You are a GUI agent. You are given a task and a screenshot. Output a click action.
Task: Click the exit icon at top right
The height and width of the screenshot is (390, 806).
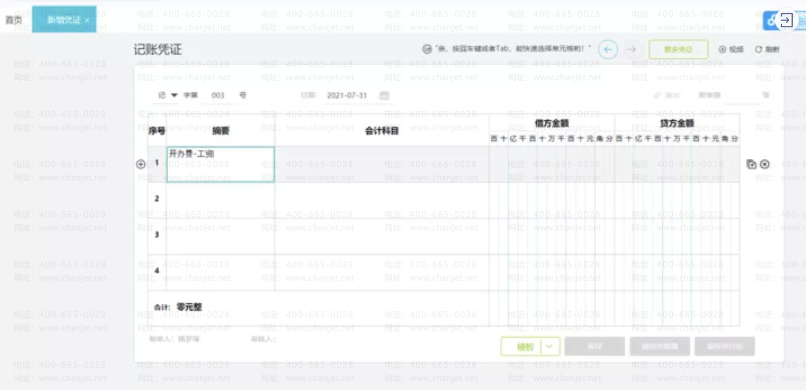coord(786,20)
